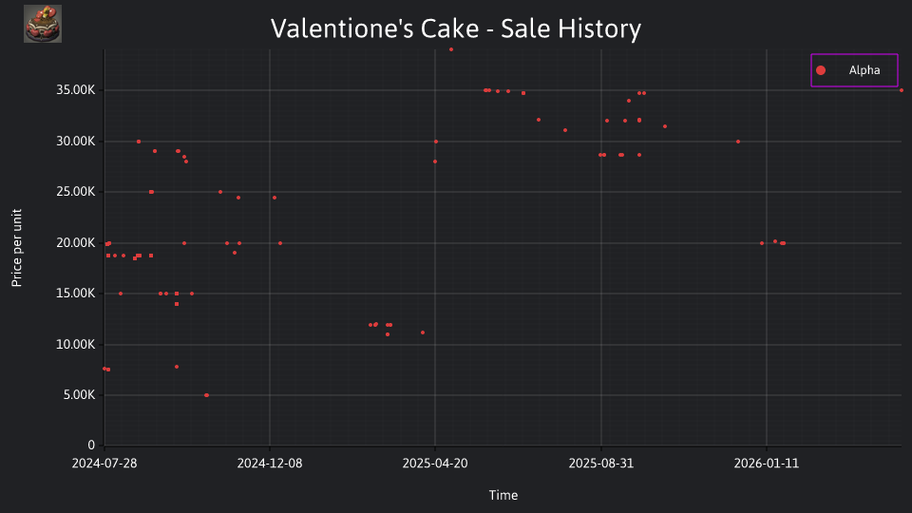Click the 2025-08-31 x-axis label
The width and height of the screenshot is (912, 513).
600,464
